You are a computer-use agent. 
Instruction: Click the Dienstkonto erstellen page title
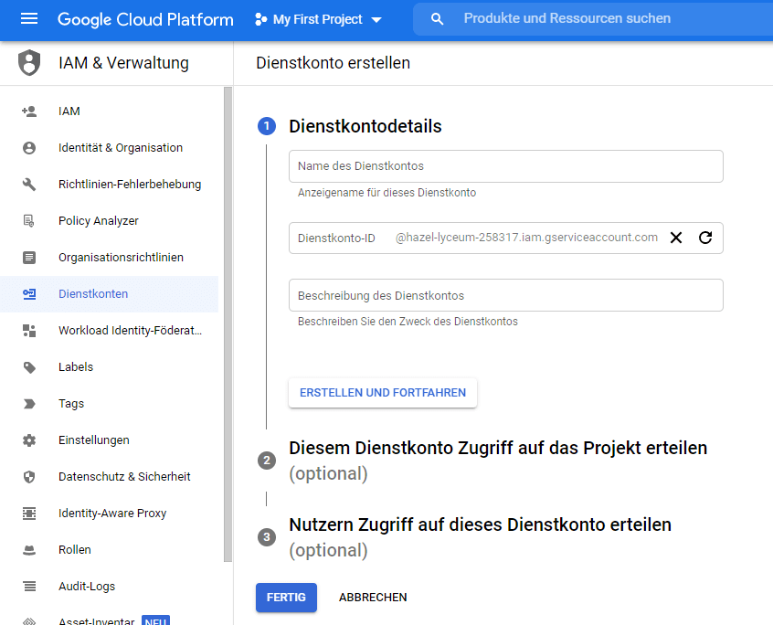334,63
